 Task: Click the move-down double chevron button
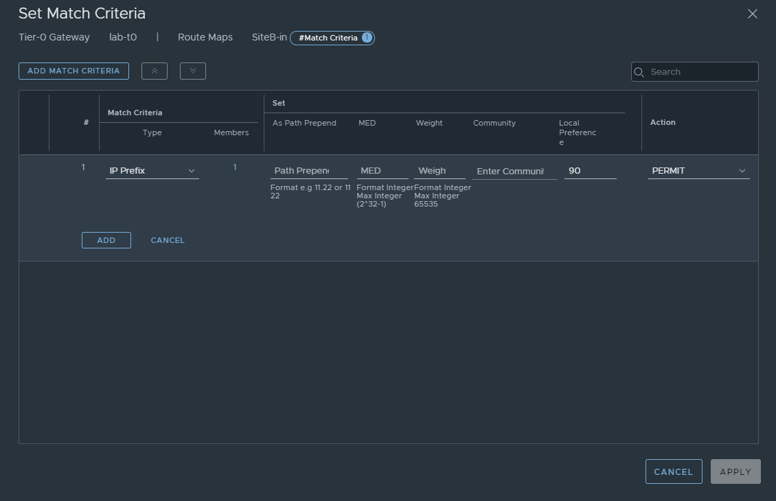(193, 71)
